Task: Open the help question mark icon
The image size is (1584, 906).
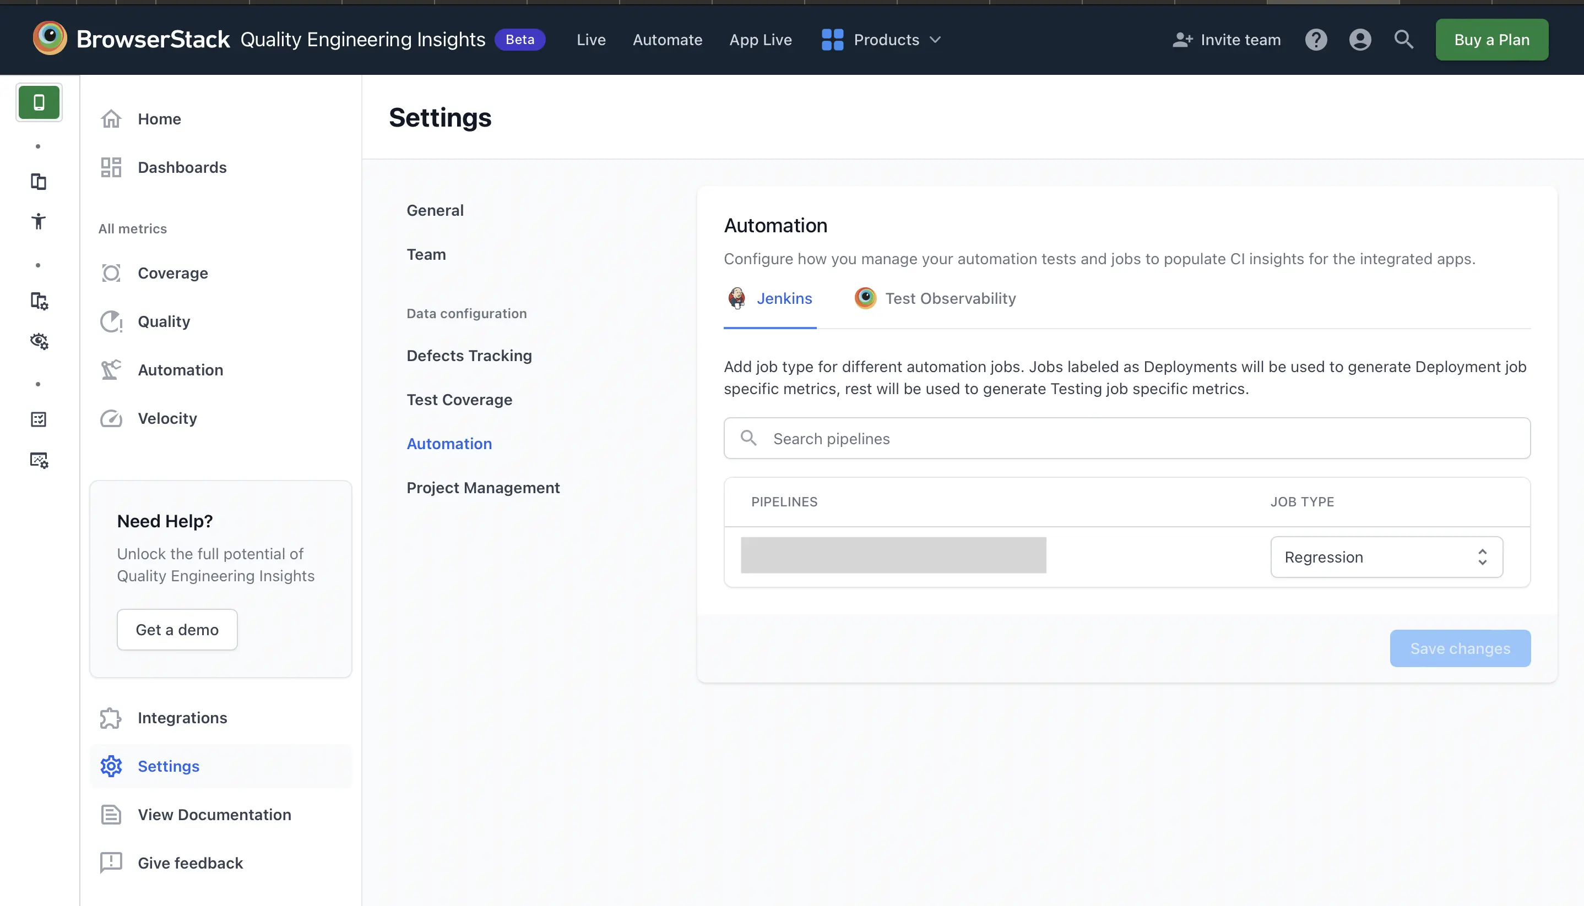Action: pos(1316,39)
